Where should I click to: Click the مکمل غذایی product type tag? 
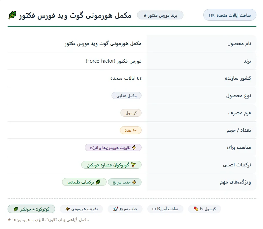[126, 96]
